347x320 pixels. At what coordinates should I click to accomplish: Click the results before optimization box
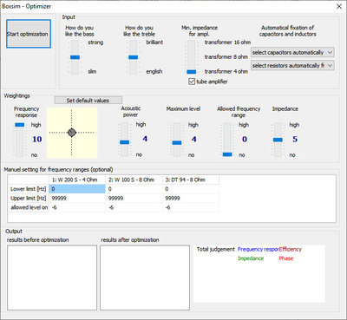click(x=52, y=278)
